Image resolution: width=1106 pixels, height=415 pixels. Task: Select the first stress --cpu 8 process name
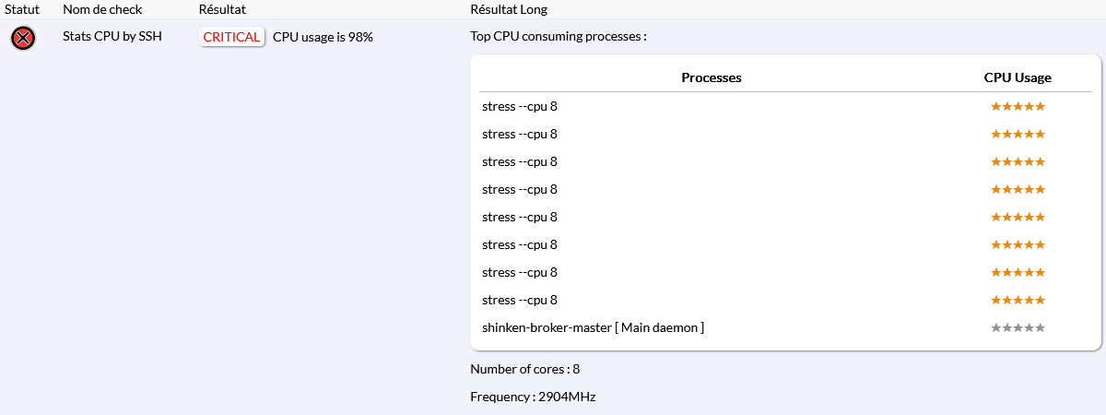click(520, 106)
